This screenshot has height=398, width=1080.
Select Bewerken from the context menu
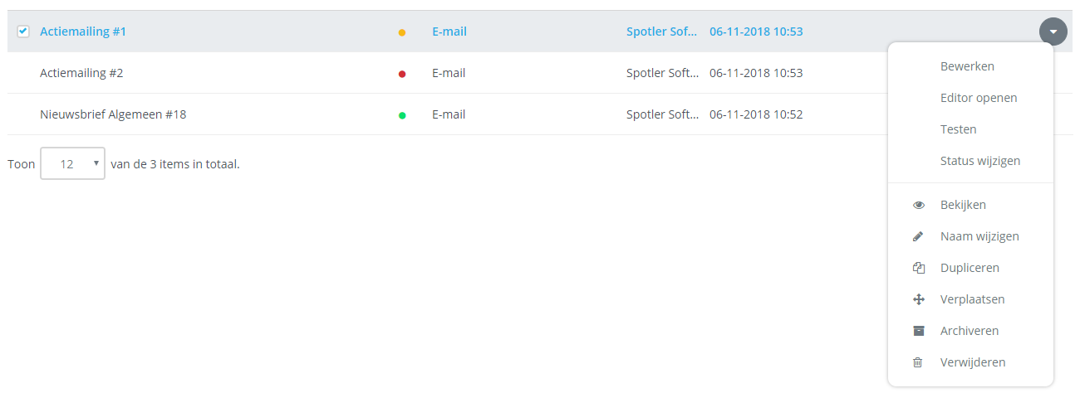pyautogui.click(x=967, y=66)
